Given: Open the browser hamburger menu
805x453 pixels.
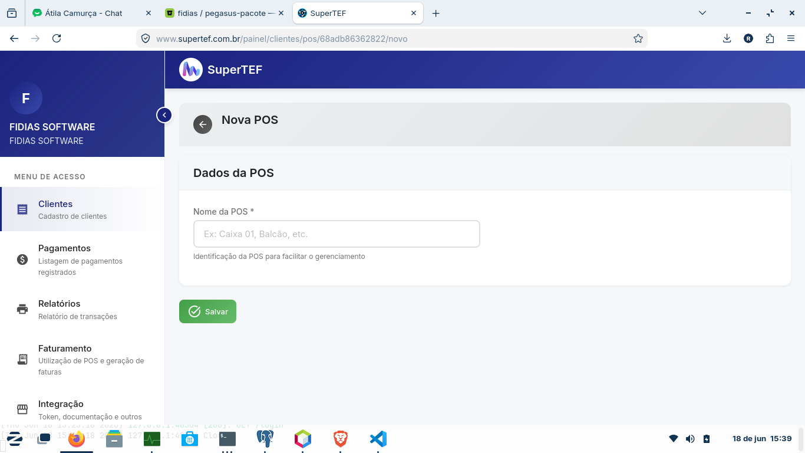Looking at the screenshot, I should coord(791,38).
